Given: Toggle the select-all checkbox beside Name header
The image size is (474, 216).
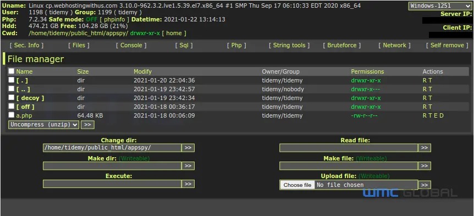Looking at the screenshot, I should pos(11,71).
